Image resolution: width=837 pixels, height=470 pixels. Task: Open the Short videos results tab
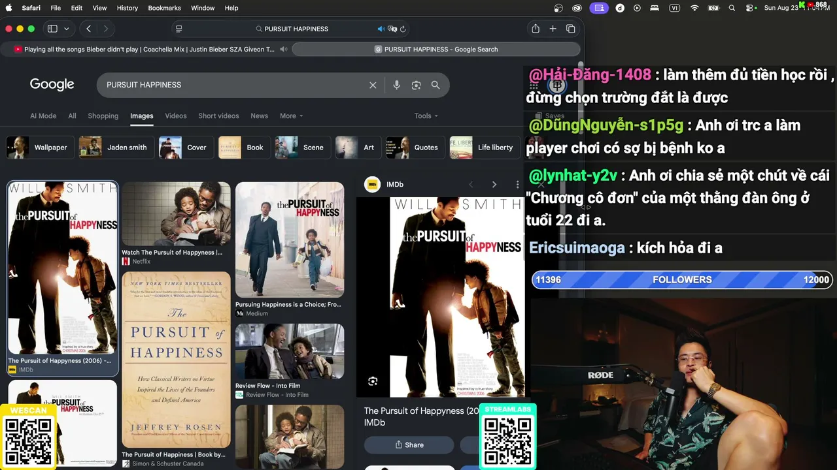click(x=218, y=116)
